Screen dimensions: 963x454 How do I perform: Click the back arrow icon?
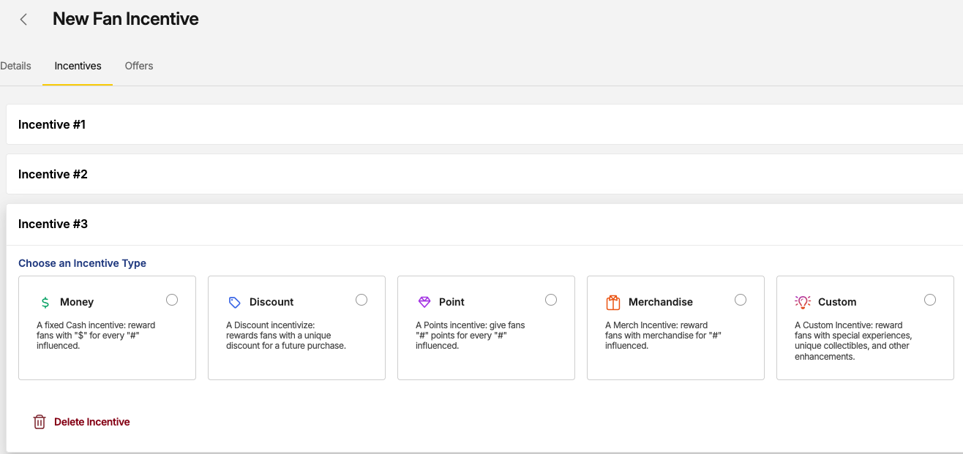(24, 20)
